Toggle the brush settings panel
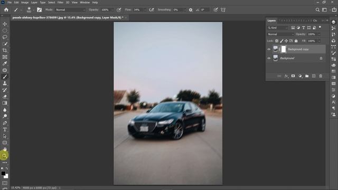This screenshot has height=190, width=338. point(39,10)
